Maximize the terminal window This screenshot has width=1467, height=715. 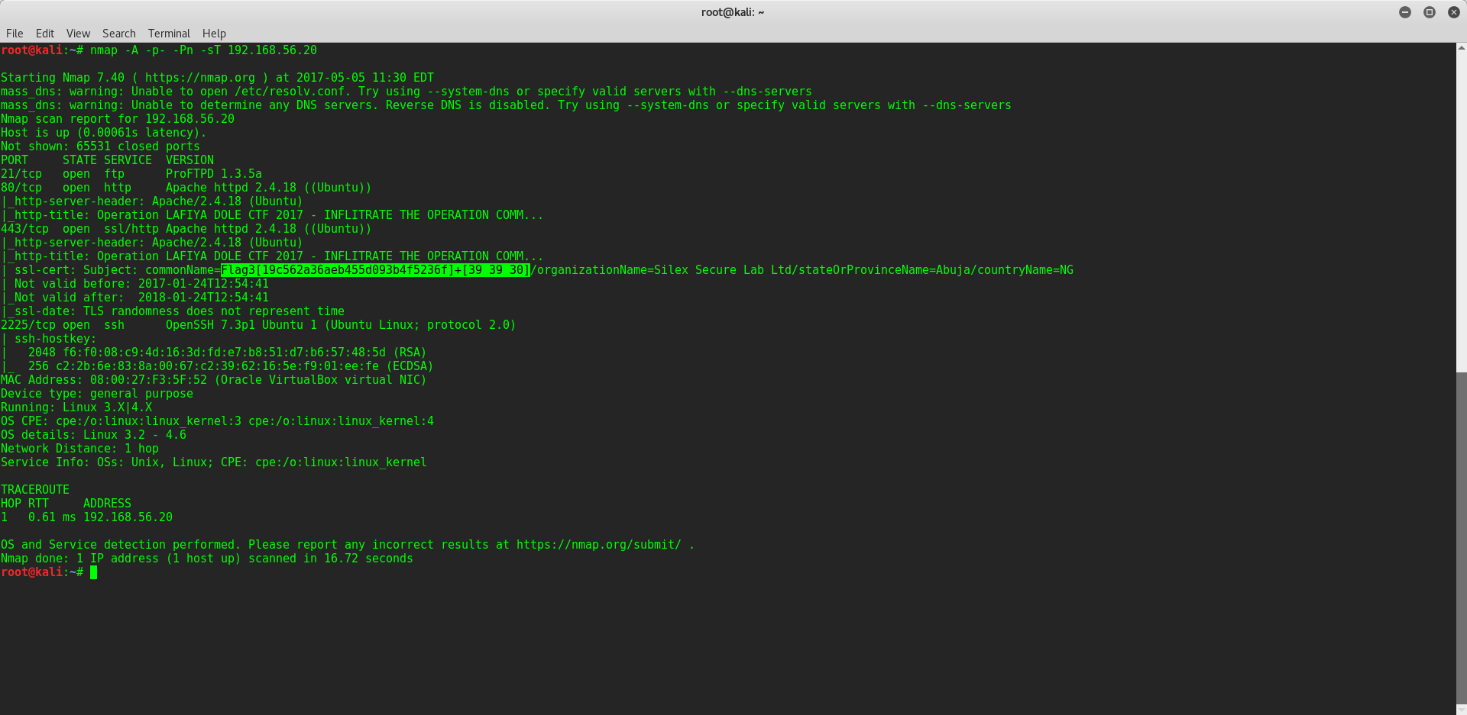coord(1430,12)
